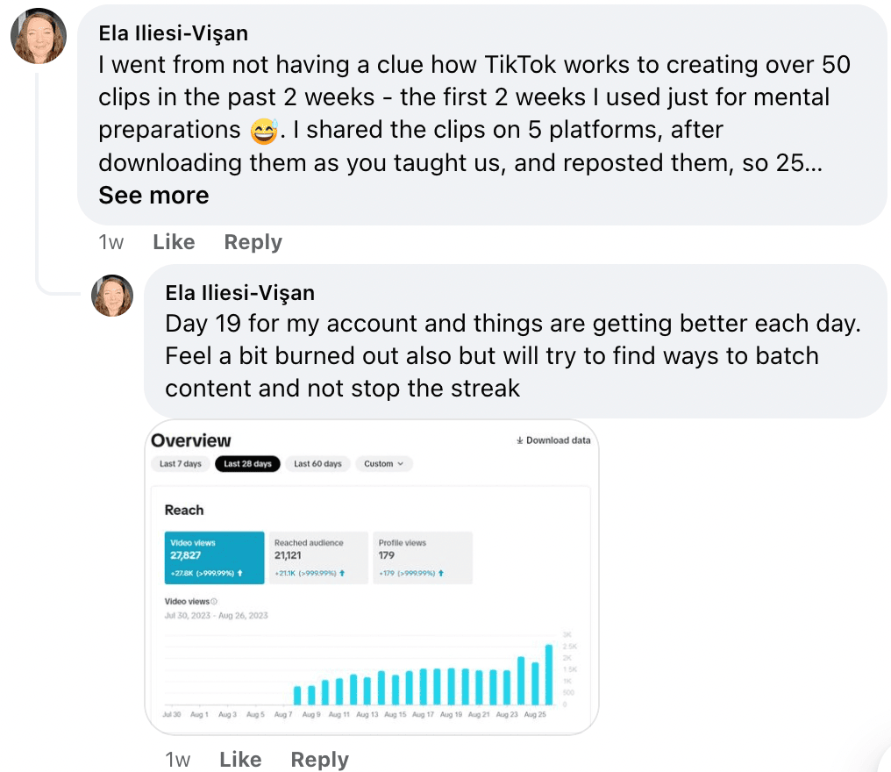Select the Last 7 days filter
The height and width of the screenshot is (772, 891).
(x=181, y=464)
